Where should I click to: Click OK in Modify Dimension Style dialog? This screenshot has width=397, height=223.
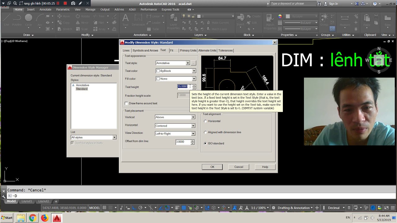coord(212,167)
